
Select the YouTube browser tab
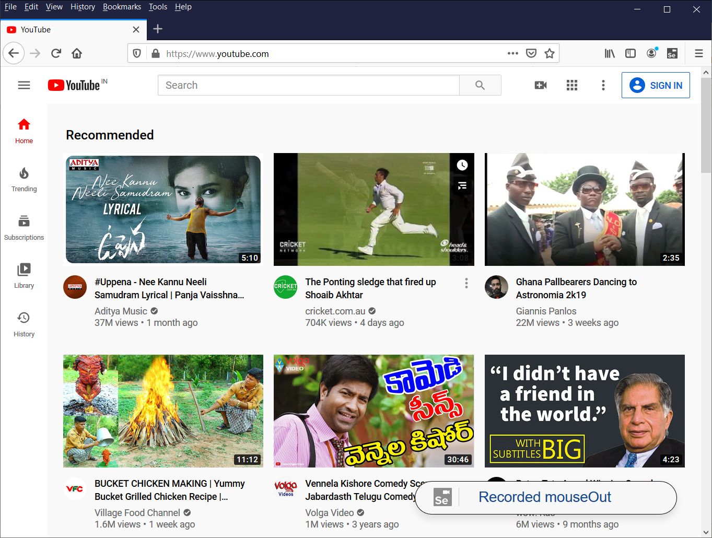click(x=74, y=30)
